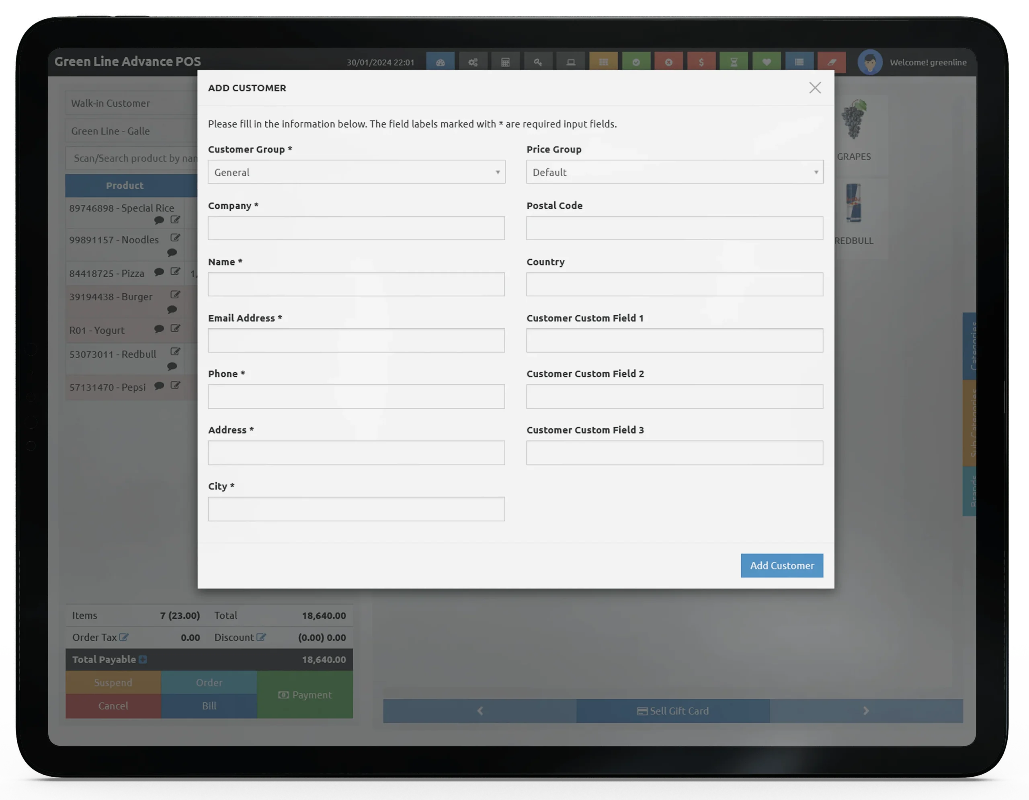Click the Sell Gift Card button
This screenshot has width=1029, height=800.
point(672,710)
